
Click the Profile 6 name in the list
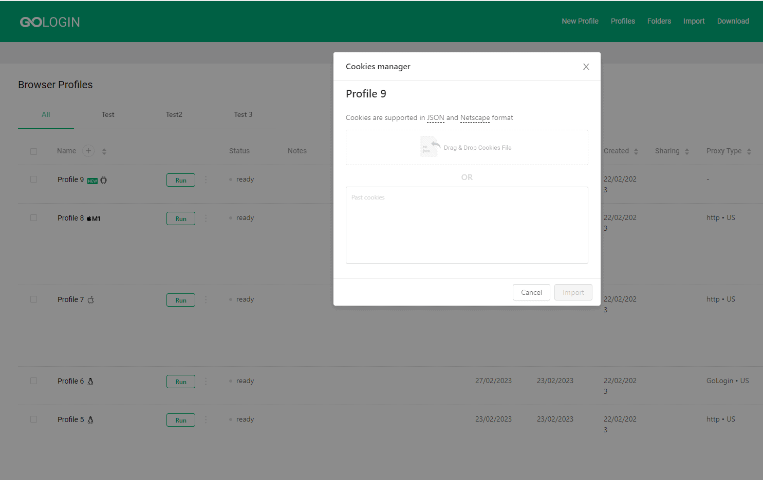[x=70, y=381]
